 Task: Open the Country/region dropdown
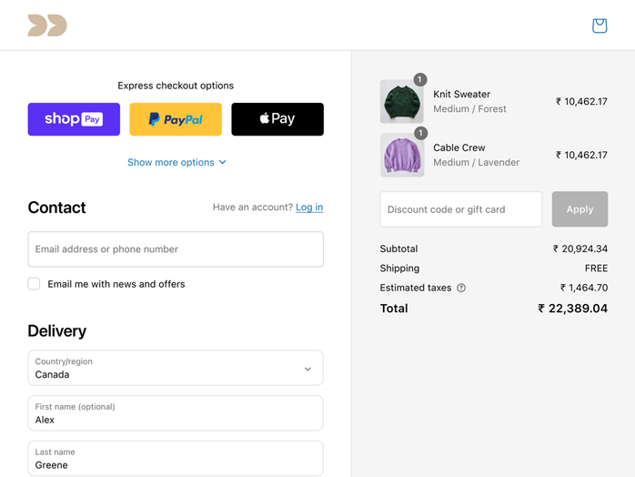[176, 368]
